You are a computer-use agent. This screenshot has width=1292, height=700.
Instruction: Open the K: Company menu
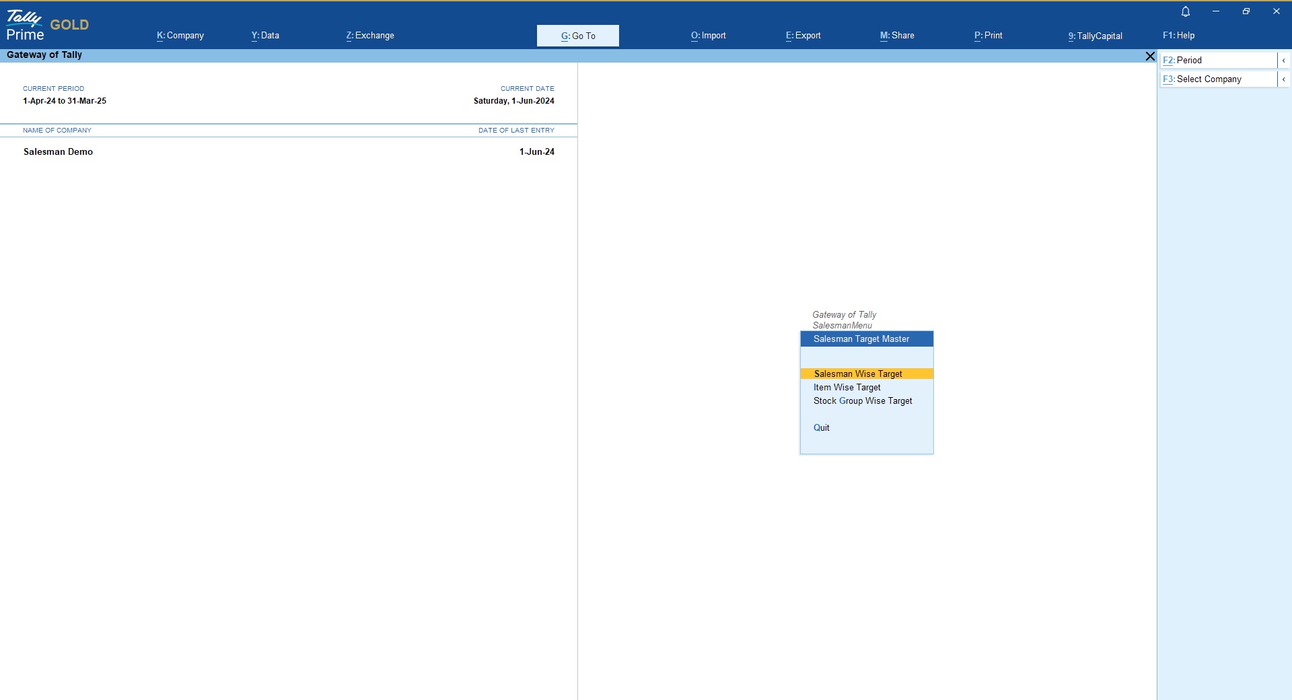click(x=180, y=36)
